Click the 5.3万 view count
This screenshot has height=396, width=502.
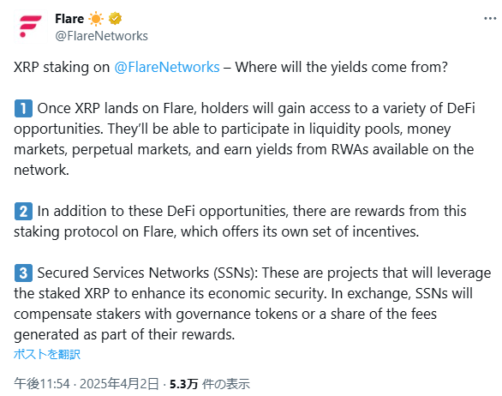184,383
